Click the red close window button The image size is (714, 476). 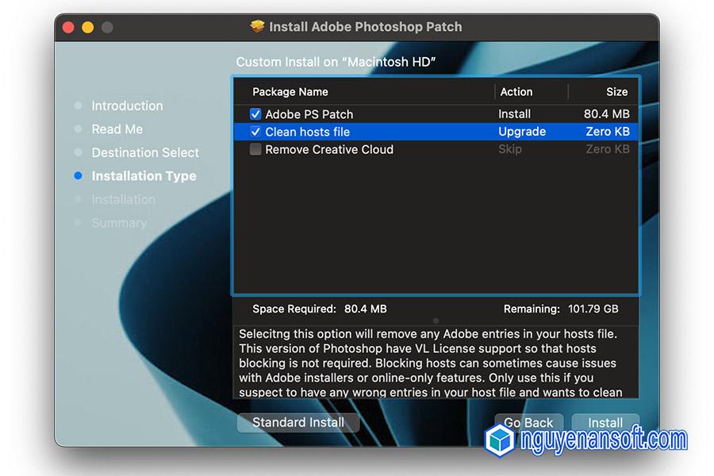[68, 28]
